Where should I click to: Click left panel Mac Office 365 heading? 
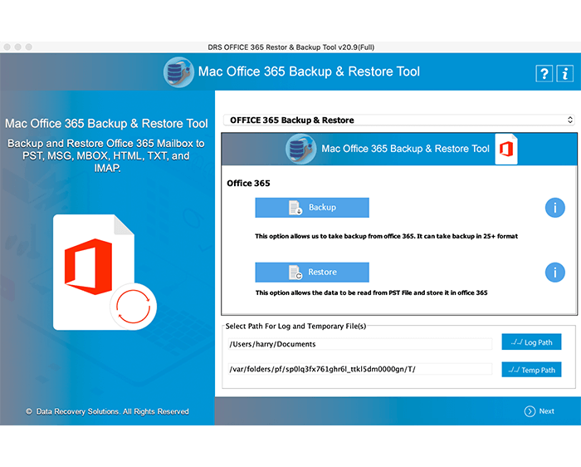[106, 124]
